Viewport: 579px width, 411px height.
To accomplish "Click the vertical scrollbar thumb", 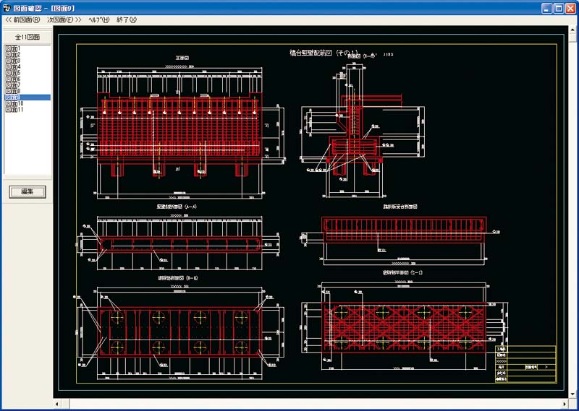I will (572, 38).
